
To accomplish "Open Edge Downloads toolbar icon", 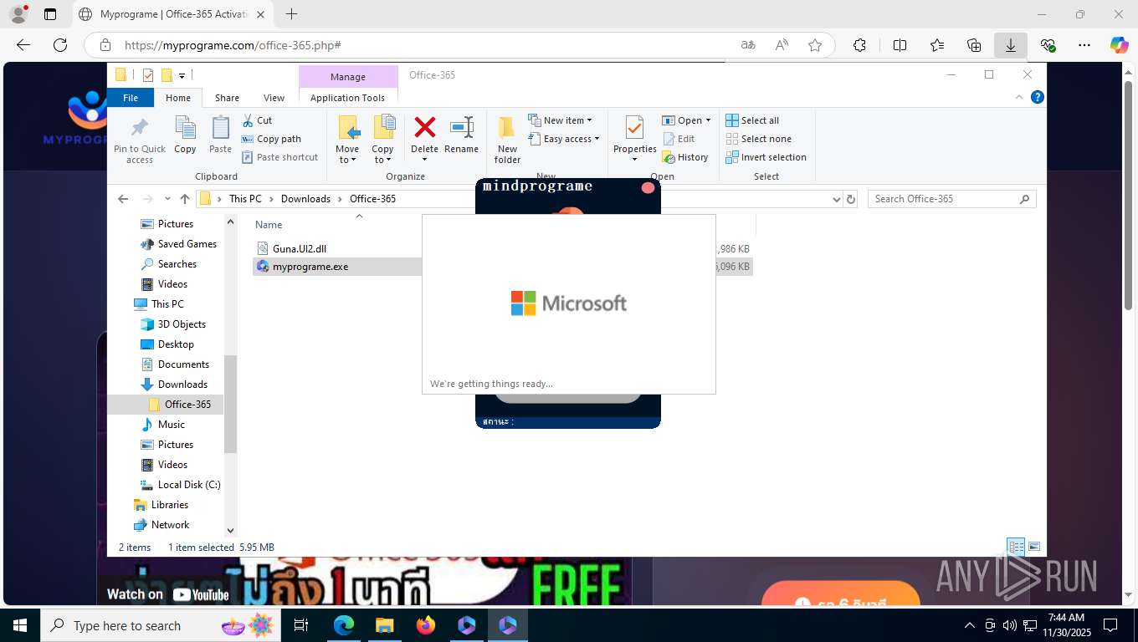I will (1010, 45).
